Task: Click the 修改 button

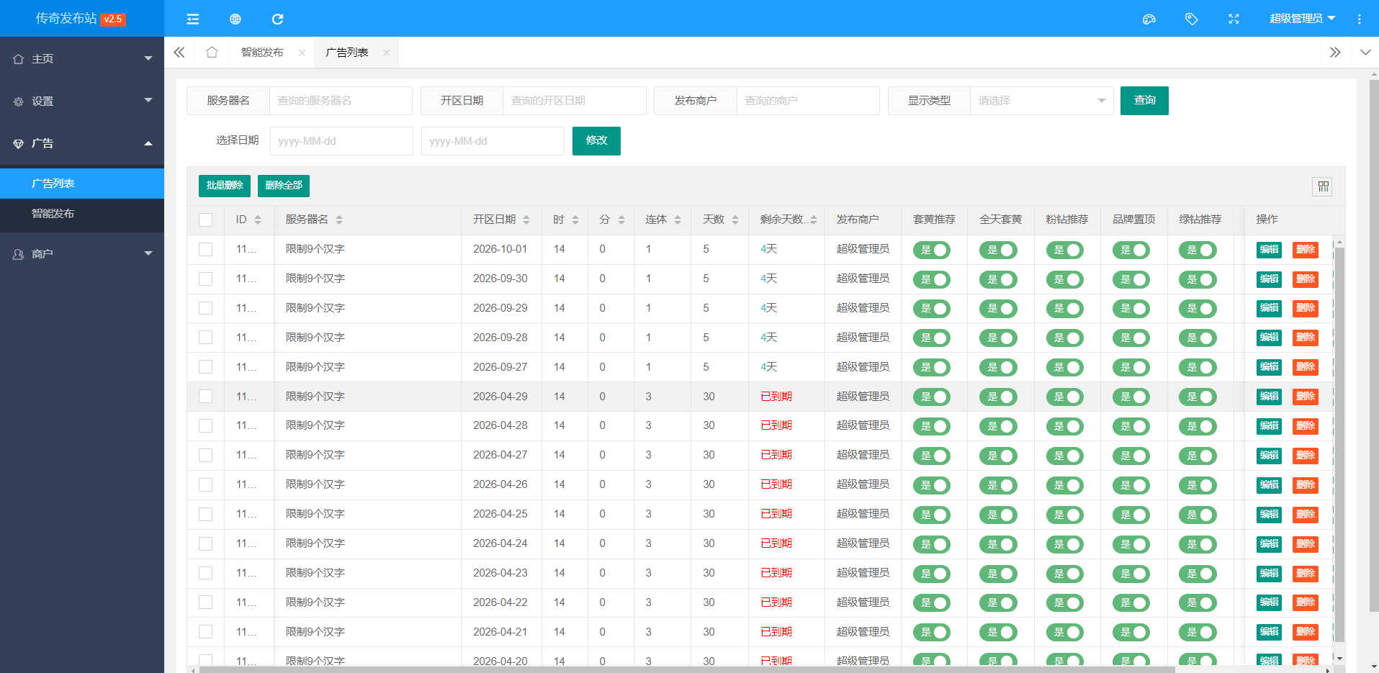Action: [x=596, y=141]
